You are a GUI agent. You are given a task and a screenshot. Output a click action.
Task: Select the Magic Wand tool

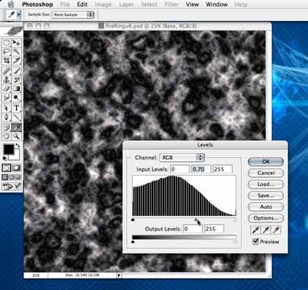[x=17, y=52]
